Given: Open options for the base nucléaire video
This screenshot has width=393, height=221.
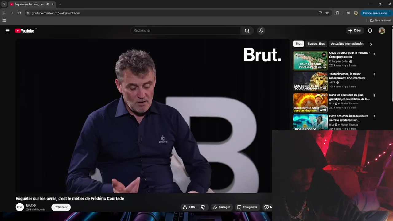Looking at the screenshot, I should pyautogui.click(x=374, y=117).
